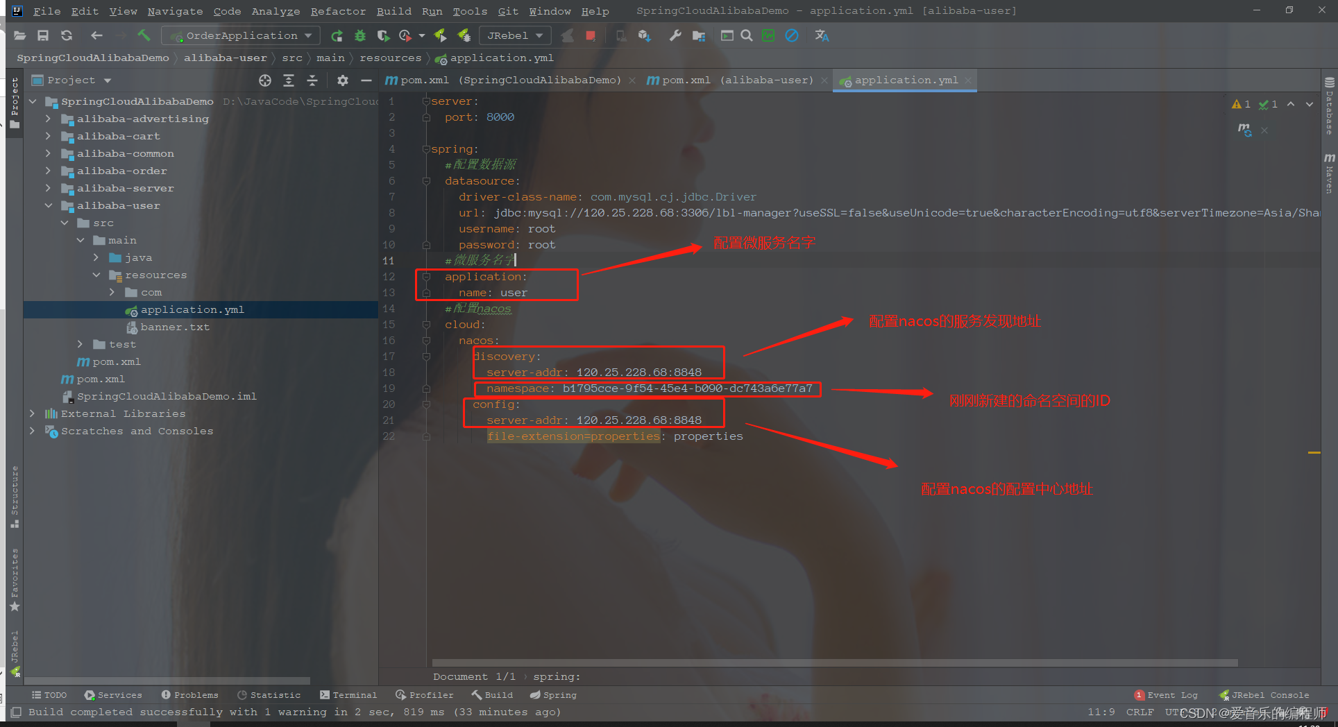Open the Event Log
This screenshot has width=1338, height=727.
coord(1166,695)
